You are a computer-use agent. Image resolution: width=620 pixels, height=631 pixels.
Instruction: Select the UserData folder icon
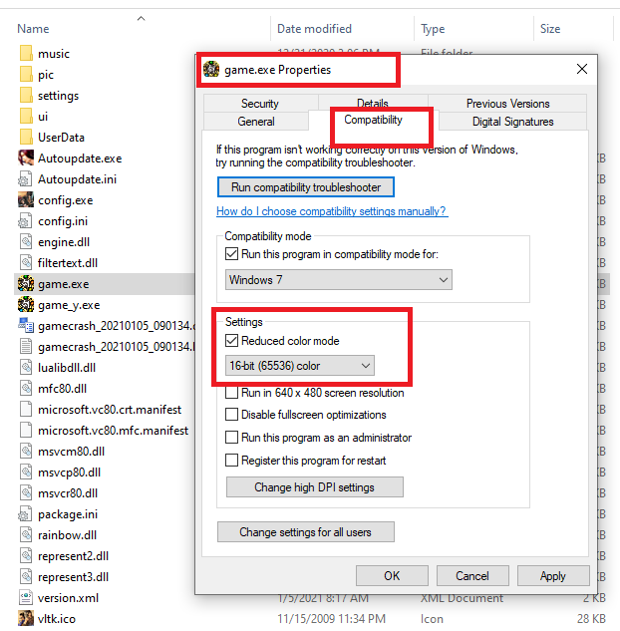point(27,138)
